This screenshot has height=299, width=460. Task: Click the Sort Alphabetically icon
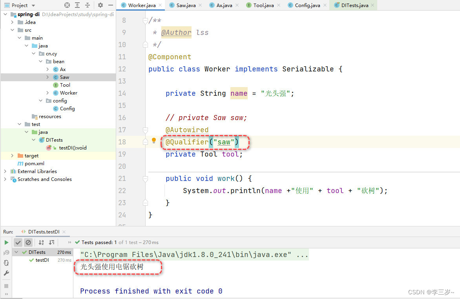[x=41, y=242]
